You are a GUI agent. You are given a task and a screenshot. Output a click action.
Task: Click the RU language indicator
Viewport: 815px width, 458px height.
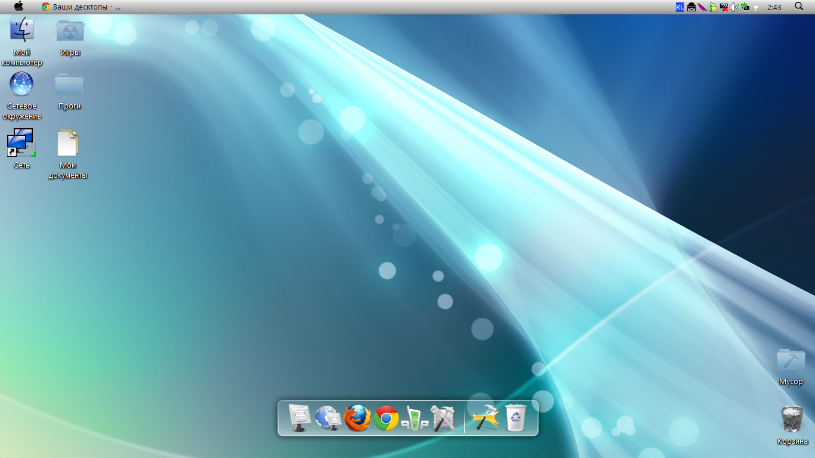pyautogui.click(x=680, y=7)
